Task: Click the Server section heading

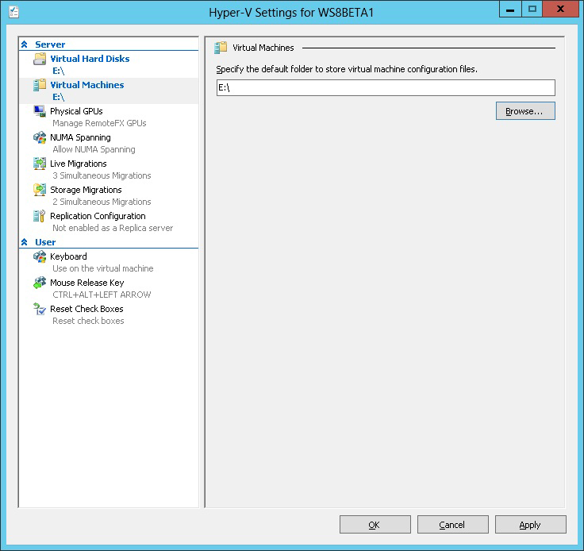Action: coord(50,44)
